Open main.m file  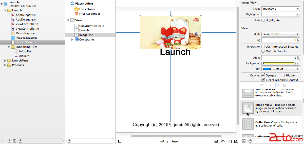[24, 56]
